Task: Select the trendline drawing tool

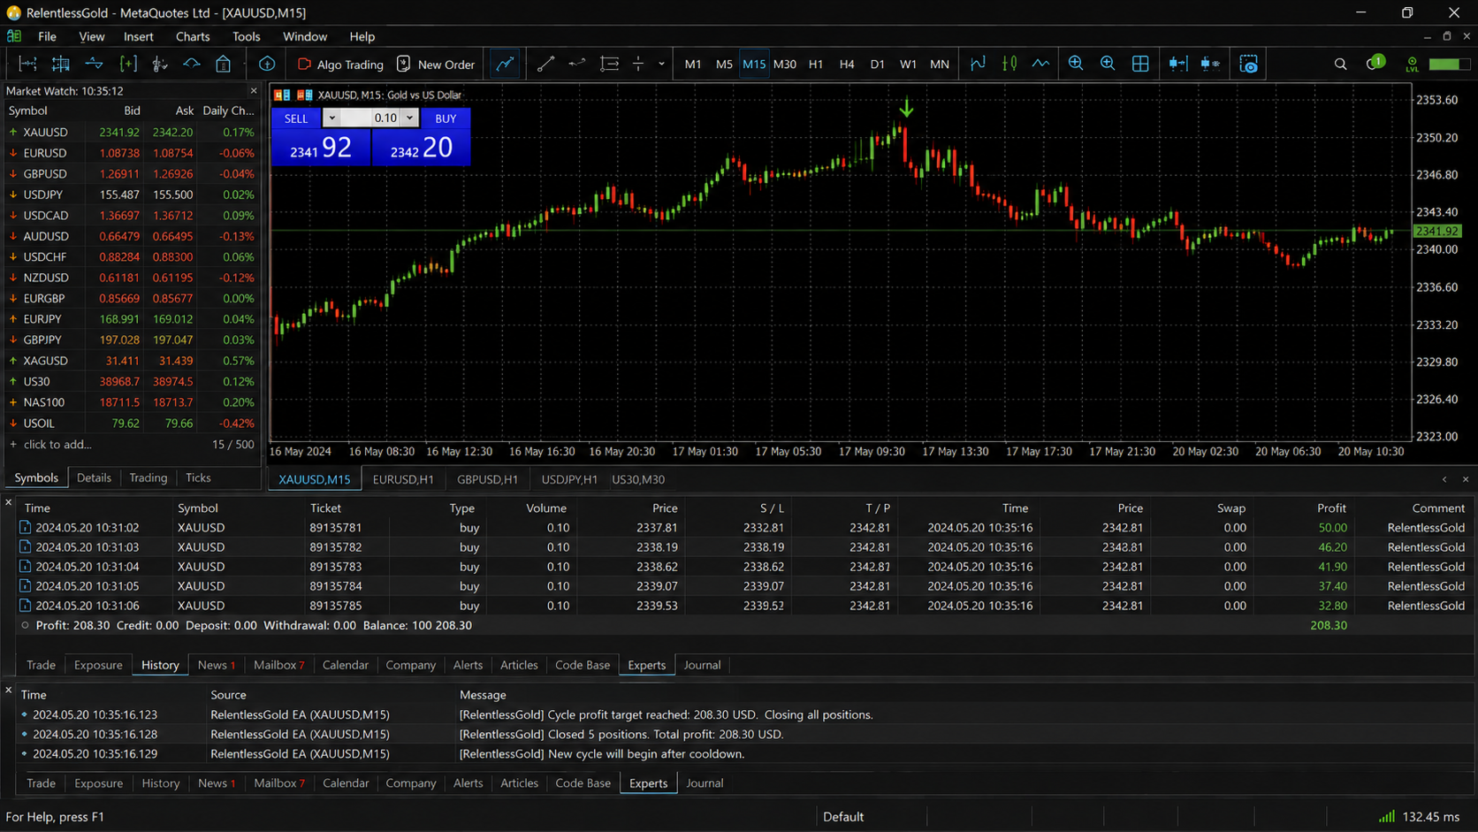Action: (x=545, y=64)
